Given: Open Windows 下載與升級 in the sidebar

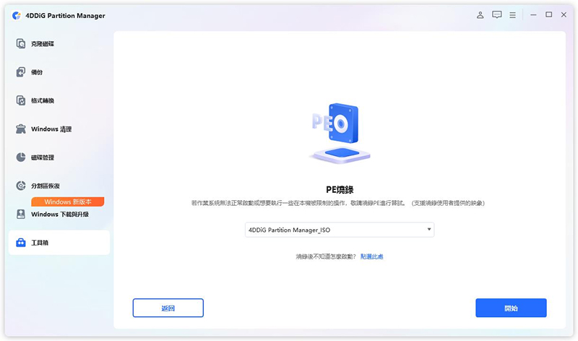Looking at the screenshot, I should coord(59,214).
